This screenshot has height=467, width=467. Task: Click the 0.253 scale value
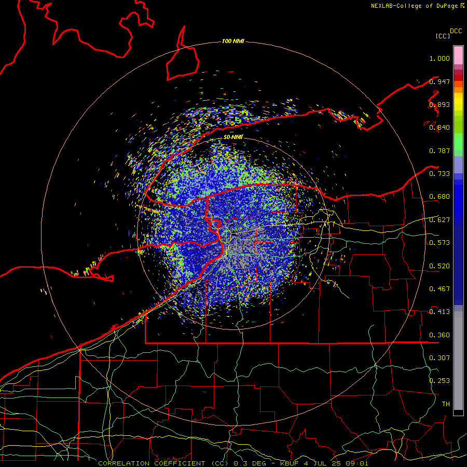point(439,381)
